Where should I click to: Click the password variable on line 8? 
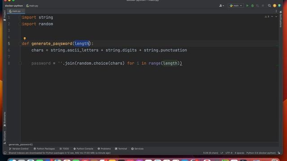click(x=41, y=64)
